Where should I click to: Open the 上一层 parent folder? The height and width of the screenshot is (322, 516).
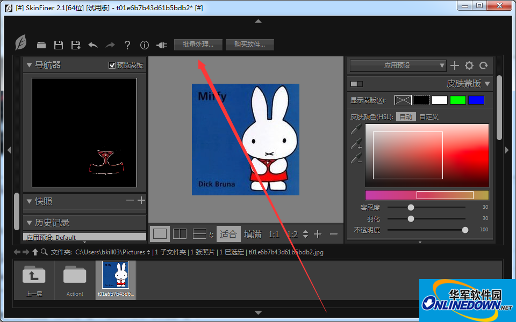34,280
